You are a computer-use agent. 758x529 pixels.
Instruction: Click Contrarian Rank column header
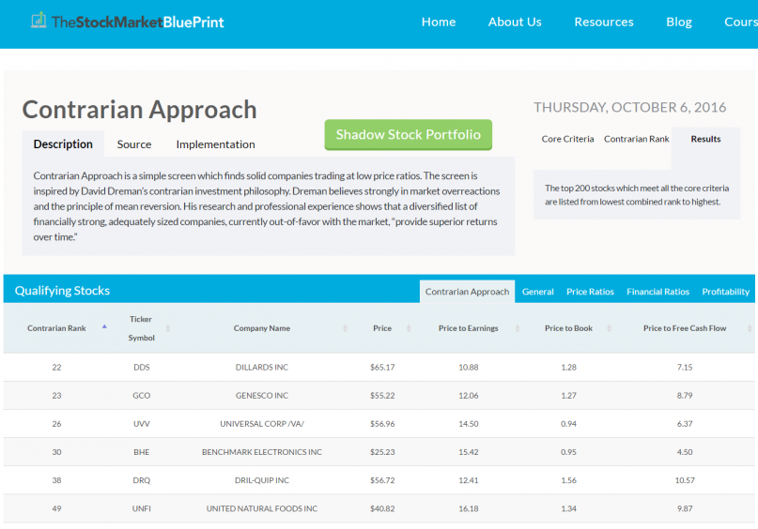[56, 328]
